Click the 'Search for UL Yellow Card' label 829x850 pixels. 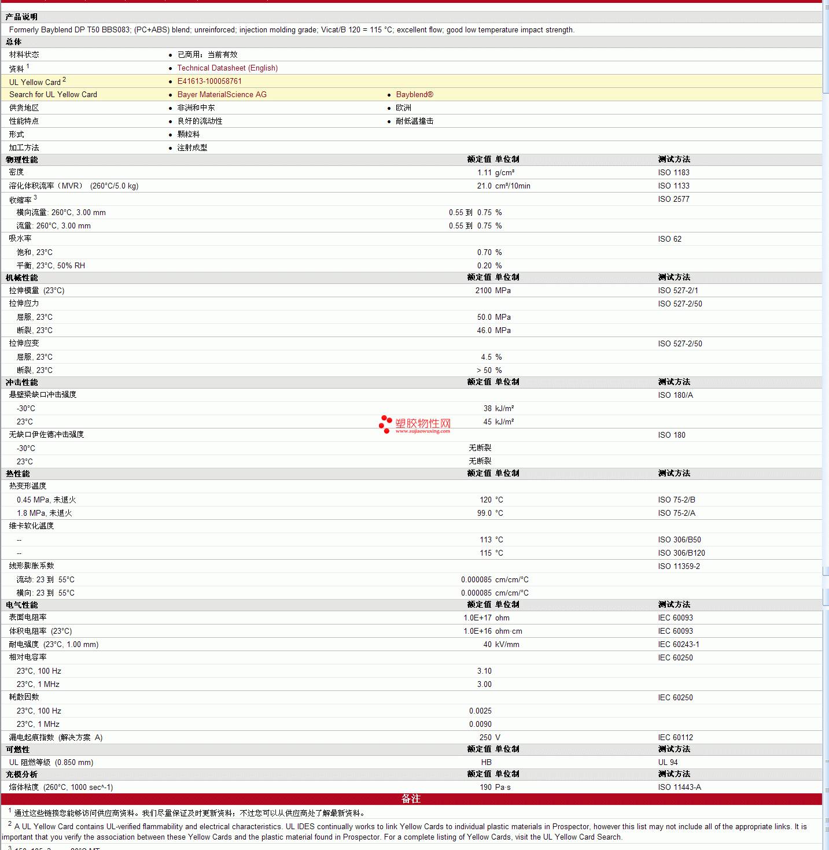click(x=53, y=95)
